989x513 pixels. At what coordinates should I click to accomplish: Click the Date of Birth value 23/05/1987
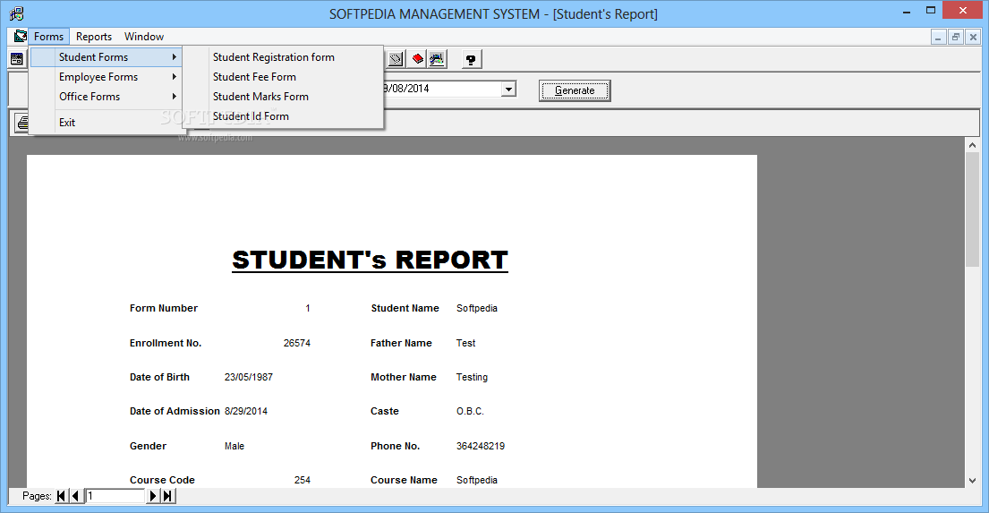249,377
